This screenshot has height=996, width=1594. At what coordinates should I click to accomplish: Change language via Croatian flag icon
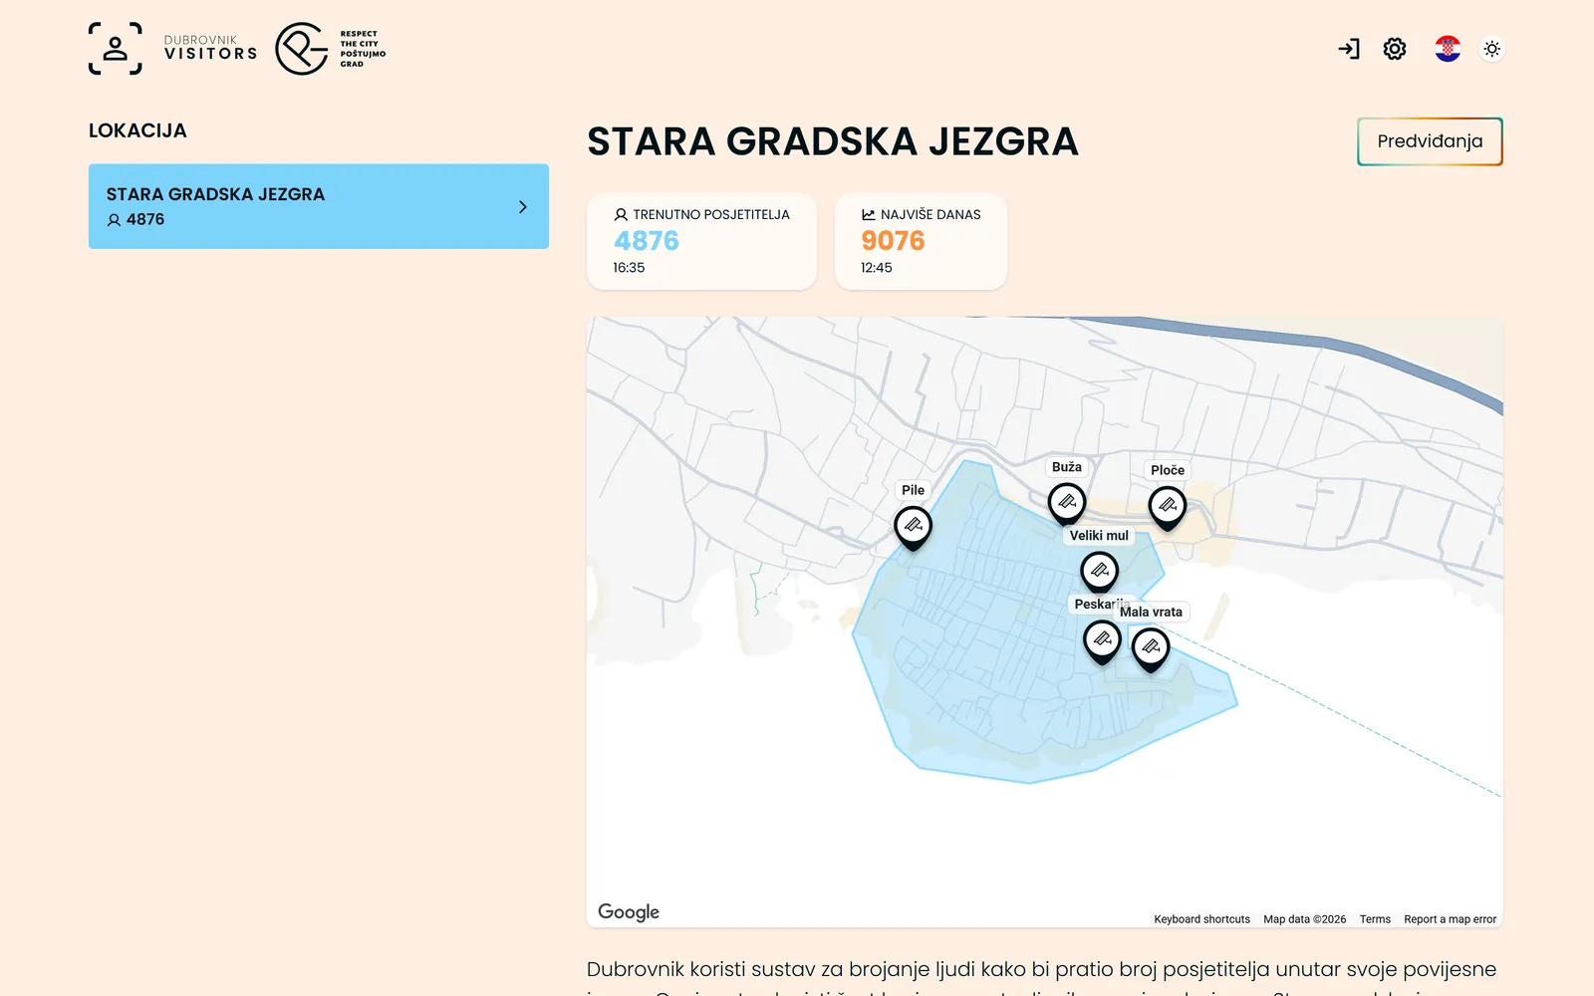click(x=1448, y=49)
